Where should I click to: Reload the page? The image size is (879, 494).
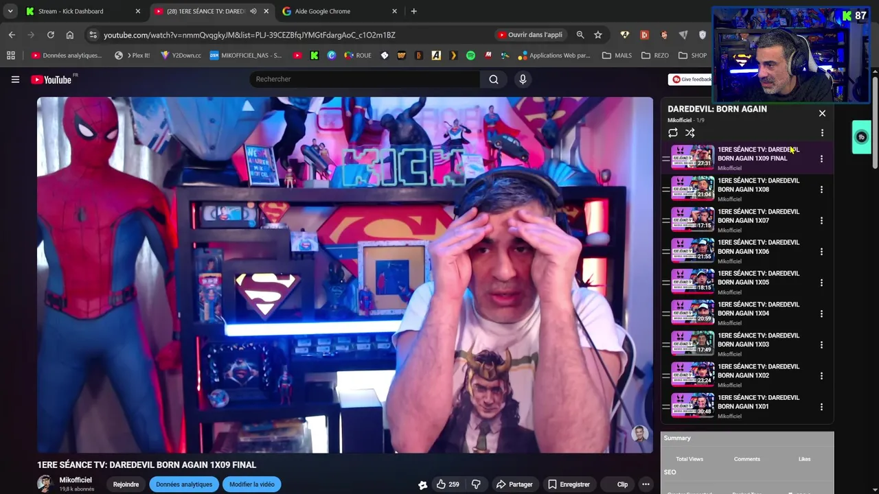point(50,35)
